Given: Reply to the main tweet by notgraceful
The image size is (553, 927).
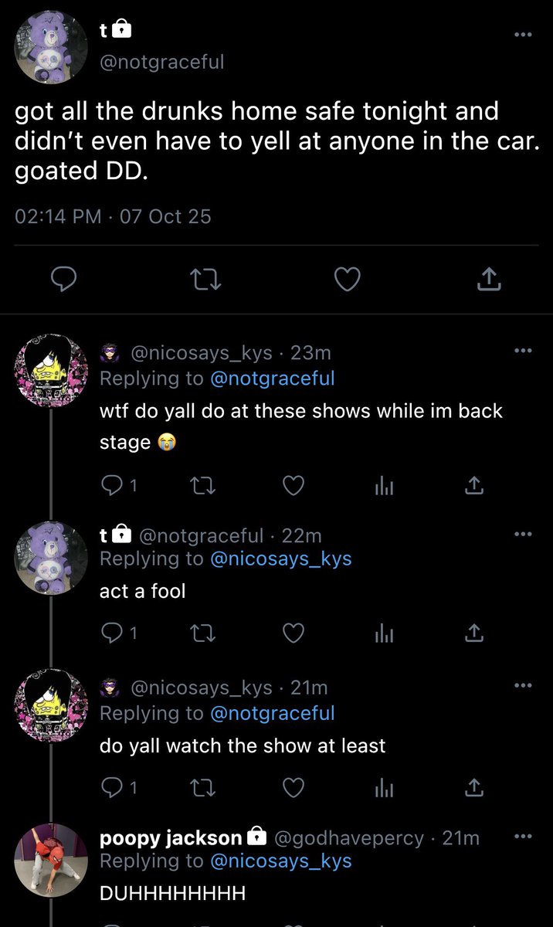Looking at the screenshot, I should (x=65, y=280).
